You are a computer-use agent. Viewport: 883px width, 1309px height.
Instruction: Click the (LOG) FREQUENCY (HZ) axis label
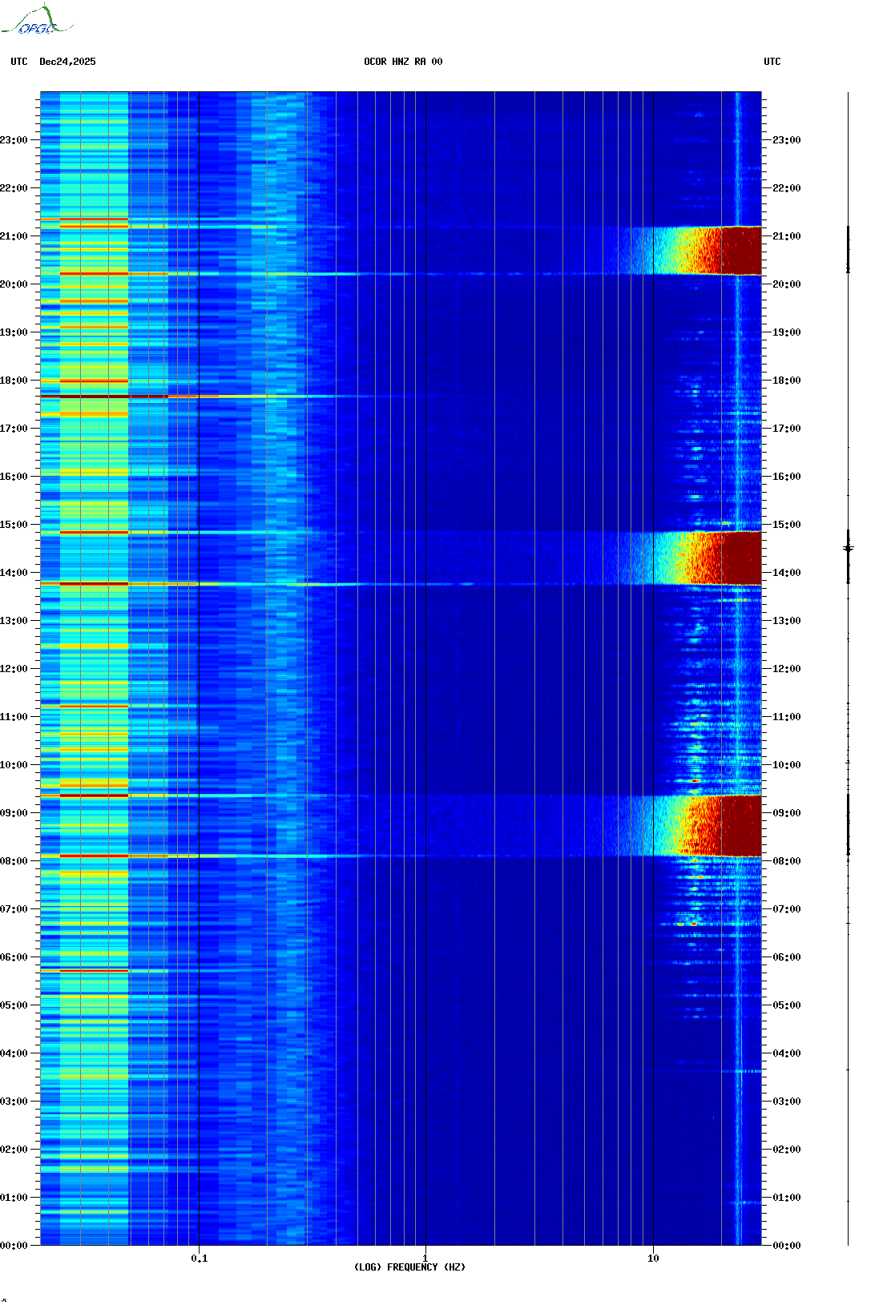click(x=409, y=1267)
